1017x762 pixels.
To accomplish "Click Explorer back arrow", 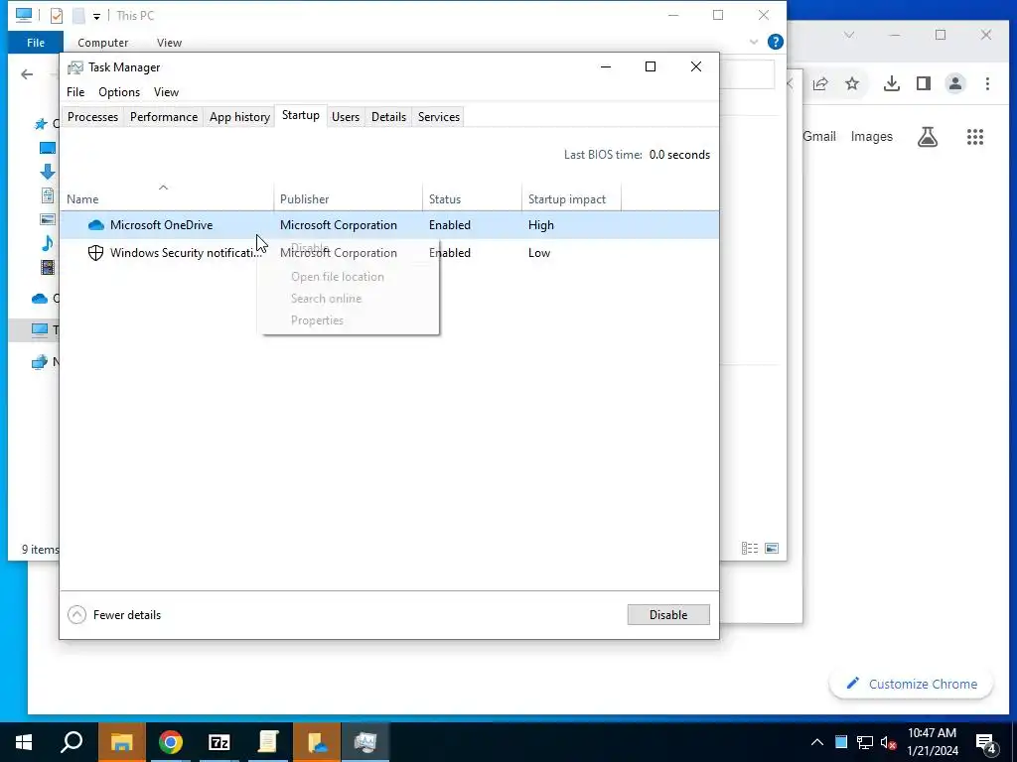I will (27, 74).
